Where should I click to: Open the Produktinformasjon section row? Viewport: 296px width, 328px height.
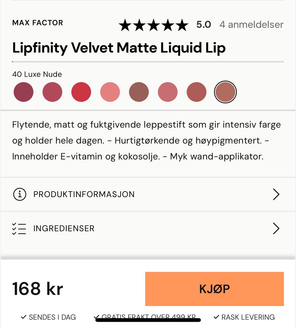pyautogui.click(x=148, y=194)
